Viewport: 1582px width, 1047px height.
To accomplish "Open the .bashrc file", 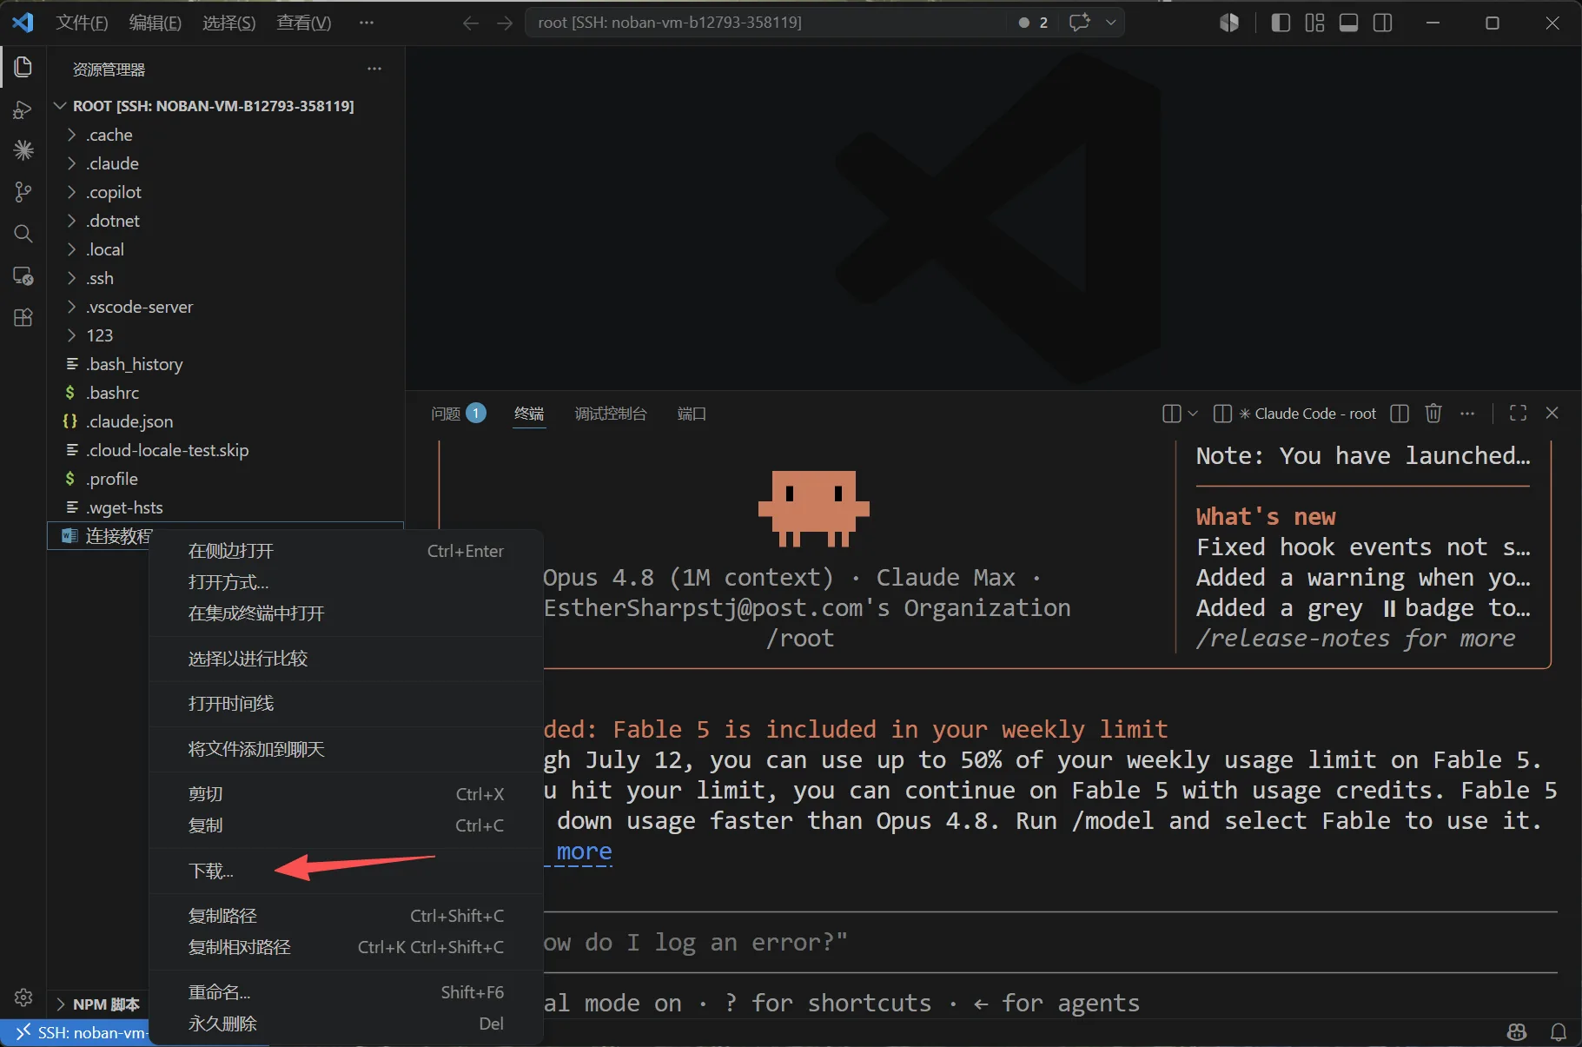I will click(226, 393).
